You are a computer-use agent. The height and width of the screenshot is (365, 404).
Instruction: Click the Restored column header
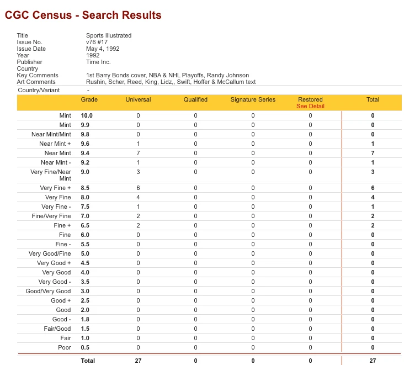[x=310, y=99]
